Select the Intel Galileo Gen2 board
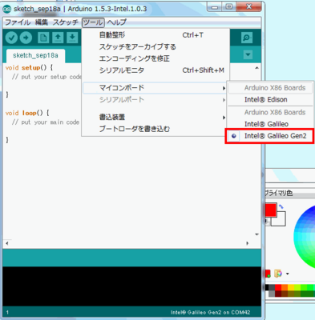315x320 pixels. point(270,136)
